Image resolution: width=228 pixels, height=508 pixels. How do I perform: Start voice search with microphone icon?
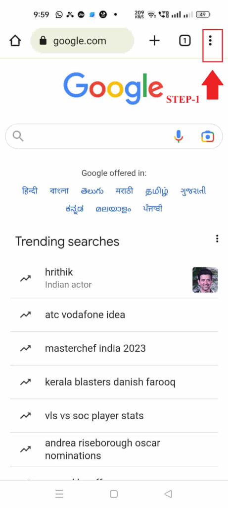(x=178, y=136)
